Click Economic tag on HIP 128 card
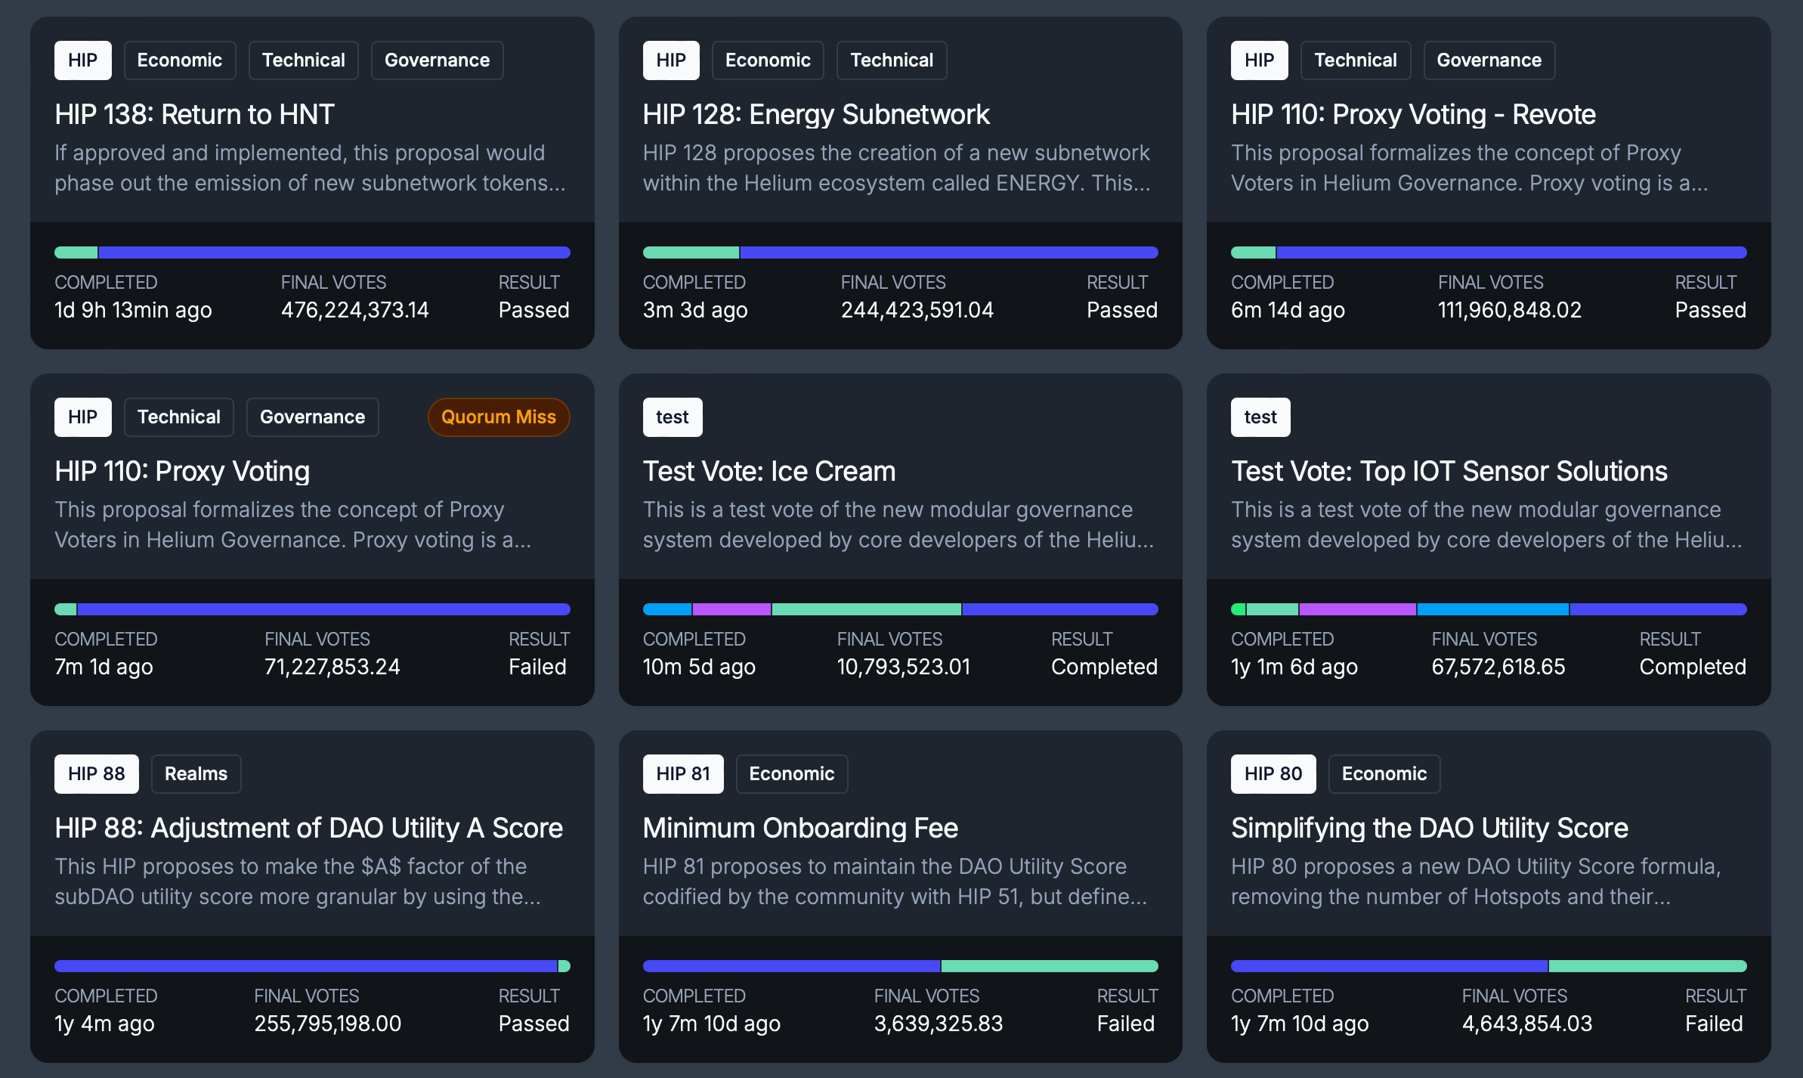 (x=768, y=60)
